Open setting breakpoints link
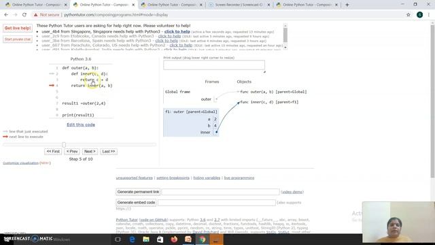 (173, 178)
